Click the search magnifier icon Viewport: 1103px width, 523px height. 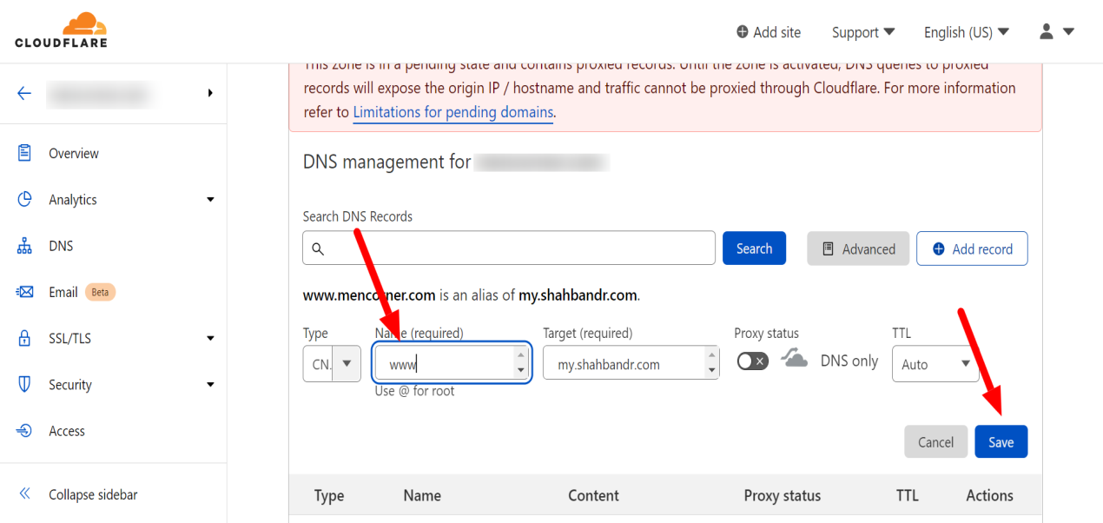[x=318, y=248]
